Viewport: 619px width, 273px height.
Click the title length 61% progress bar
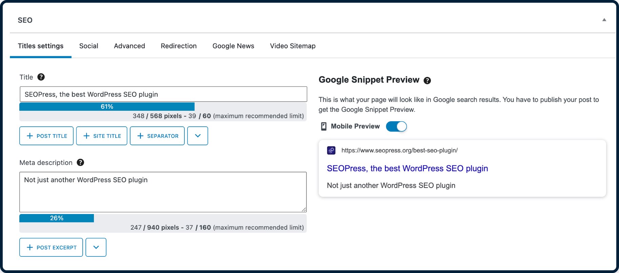(x=107, y=106)
